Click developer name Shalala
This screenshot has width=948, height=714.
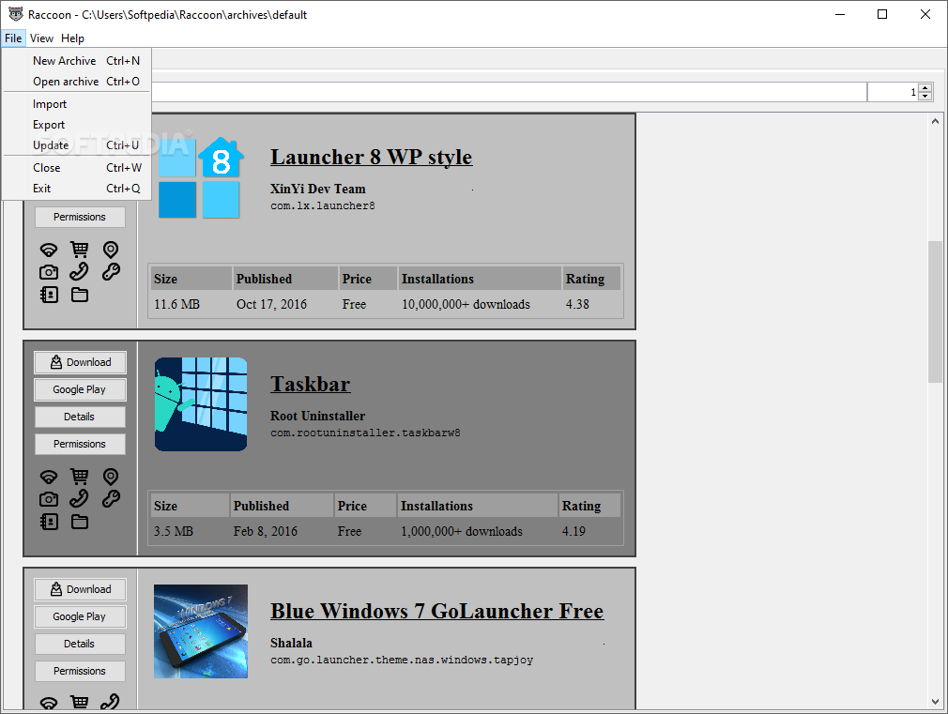tap(291, 644)
